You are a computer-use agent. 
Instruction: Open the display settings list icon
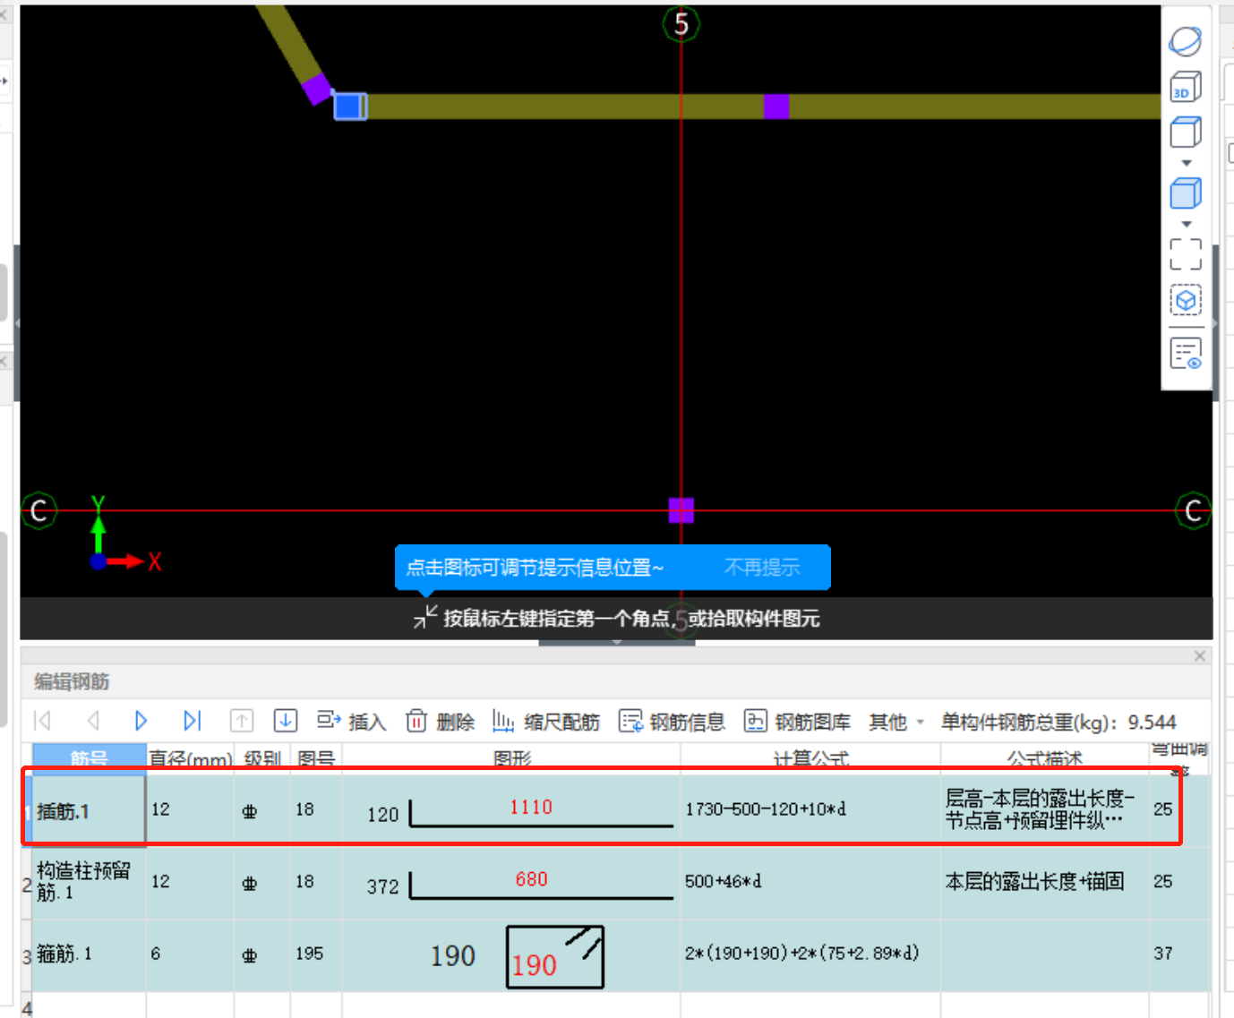pyautogui.click(x=1186, y=354)
